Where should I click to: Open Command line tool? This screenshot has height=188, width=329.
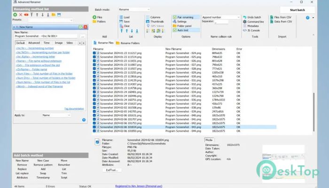pos(253,22)
